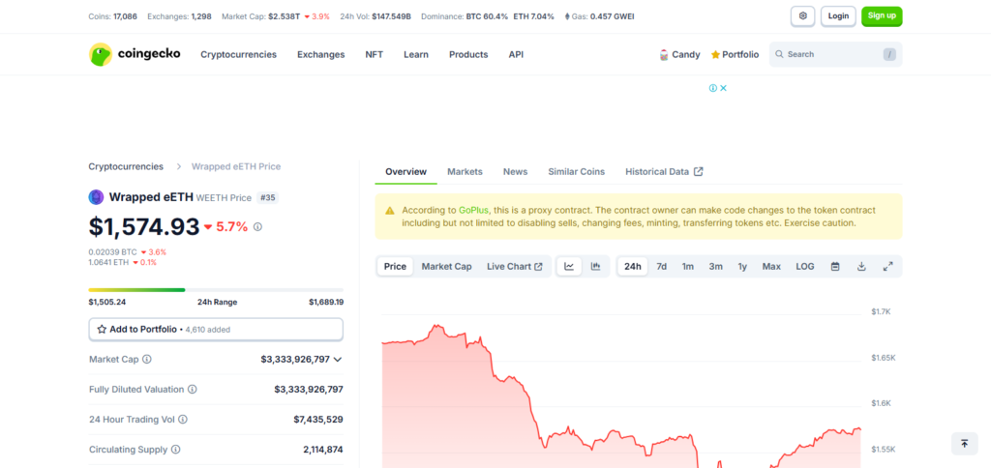Click the Exchanges 1,298 stat

click(179, 16)
